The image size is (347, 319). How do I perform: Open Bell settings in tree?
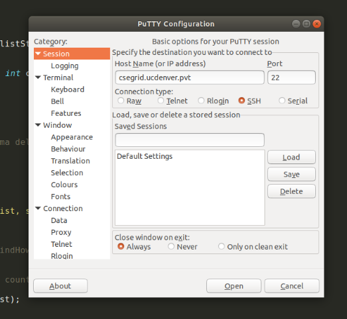57,101
